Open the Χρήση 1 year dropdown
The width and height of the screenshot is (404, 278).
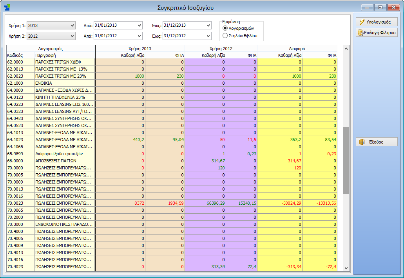tap(72, 25)
